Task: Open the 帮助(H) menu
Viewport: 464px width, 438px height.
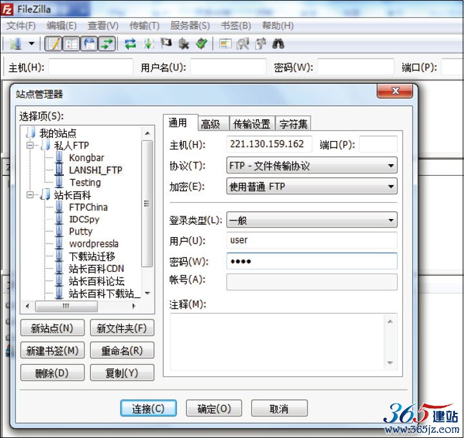Action: (x=278, y=26)
